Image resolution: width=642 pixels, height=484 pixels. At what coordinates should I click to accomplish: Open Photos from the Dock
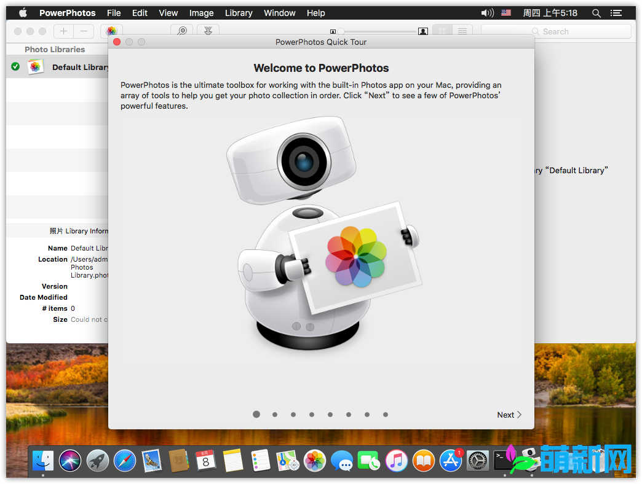point(314,461)
